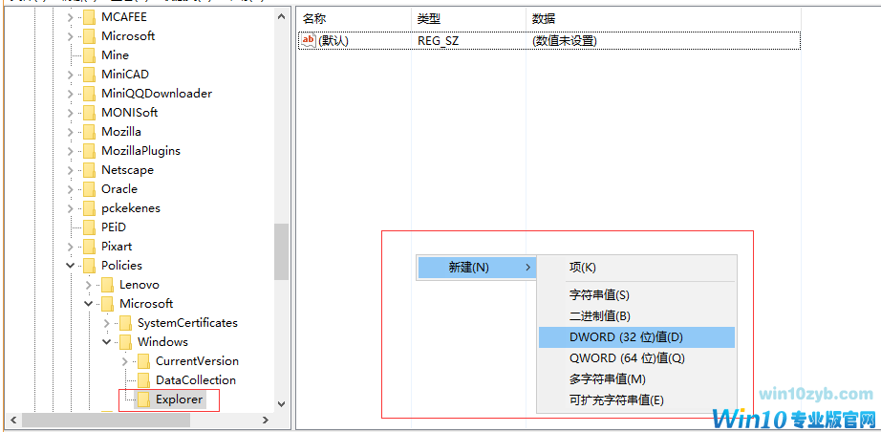This screenshot has height=432, width=881.
Task: Click the Explorer folder icon
Action: (x=143, y=400)
